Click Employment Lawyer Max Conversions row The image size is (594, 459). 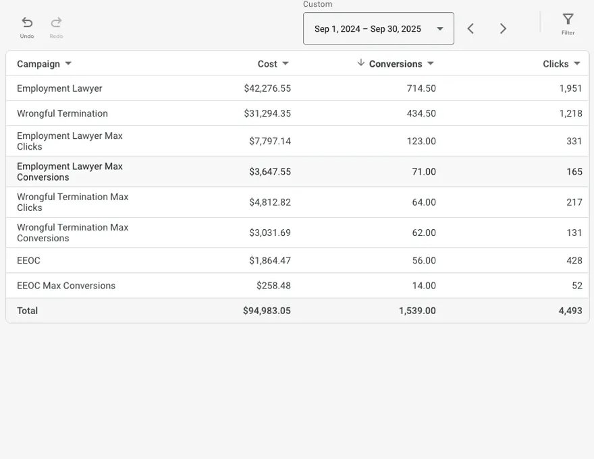(x=70, y=172)
